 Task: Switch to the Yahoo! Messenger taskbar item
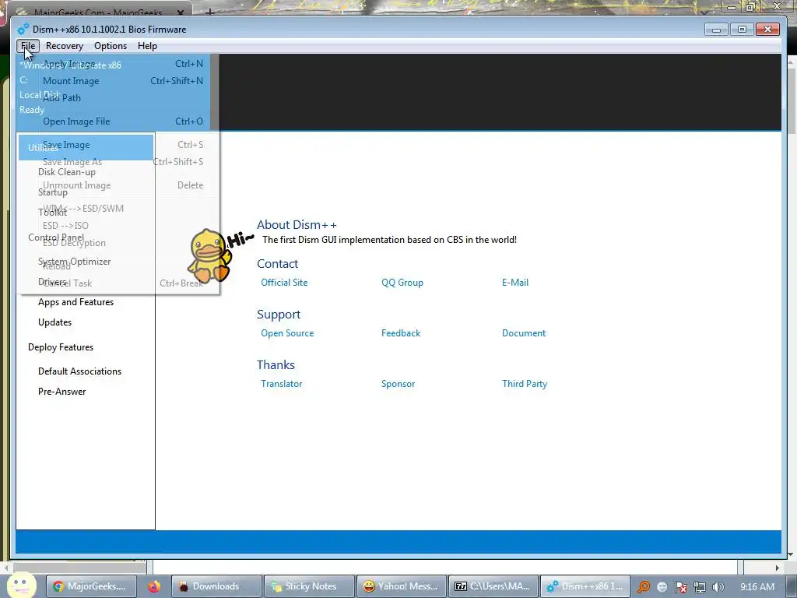coord(402,586)
